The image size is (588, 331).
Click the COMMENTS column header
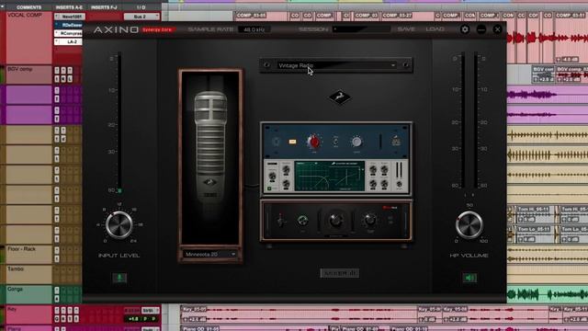point(28,7)
